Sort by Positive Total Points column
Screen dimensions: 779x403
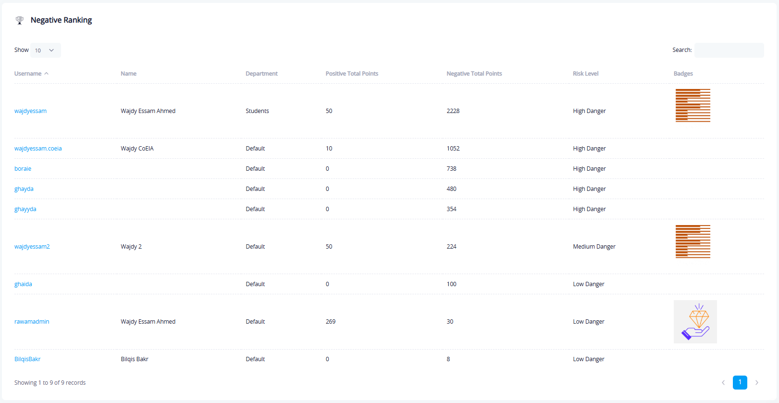click(x=352, y=74)
